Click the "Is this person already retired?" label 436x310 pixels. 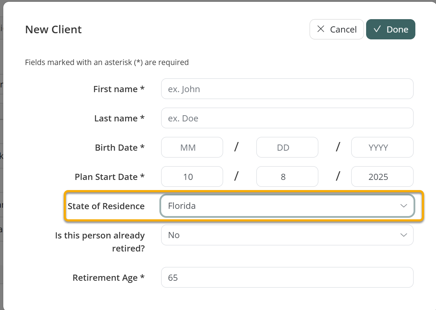click(100, 242)
